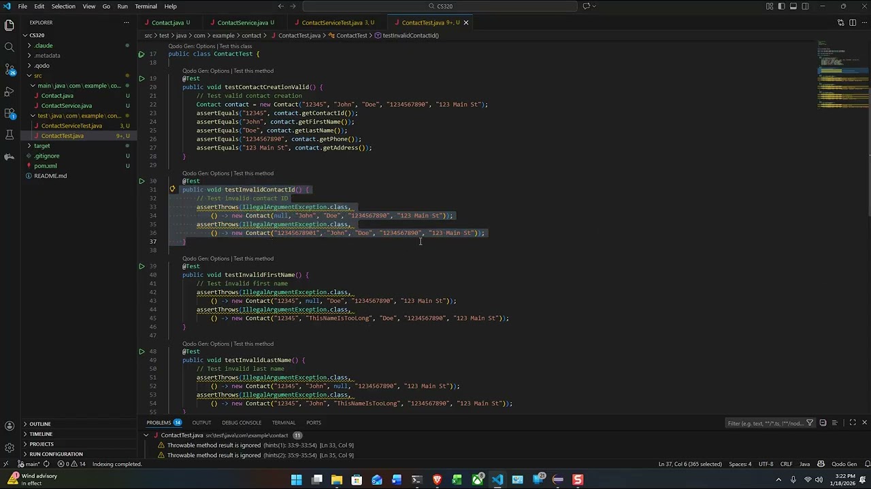871x489 pixels.
Task: Toggle secondary side bar layout button
Action: 806,6
